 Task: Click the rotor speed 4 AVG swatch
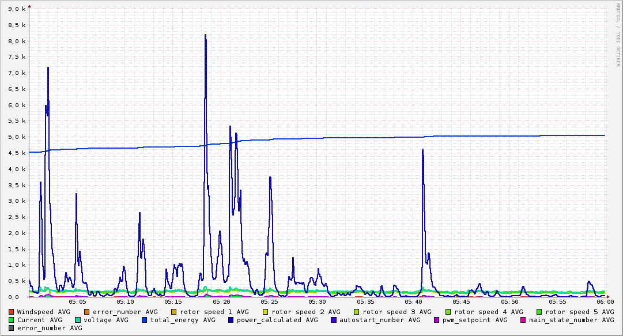pyautogui.click(x=448, y=312)
